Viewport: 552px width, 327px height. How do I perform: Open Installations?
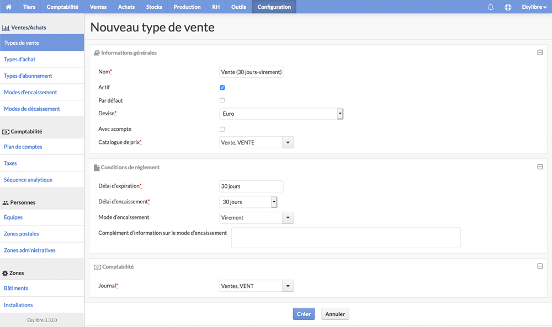coord(42,305)
